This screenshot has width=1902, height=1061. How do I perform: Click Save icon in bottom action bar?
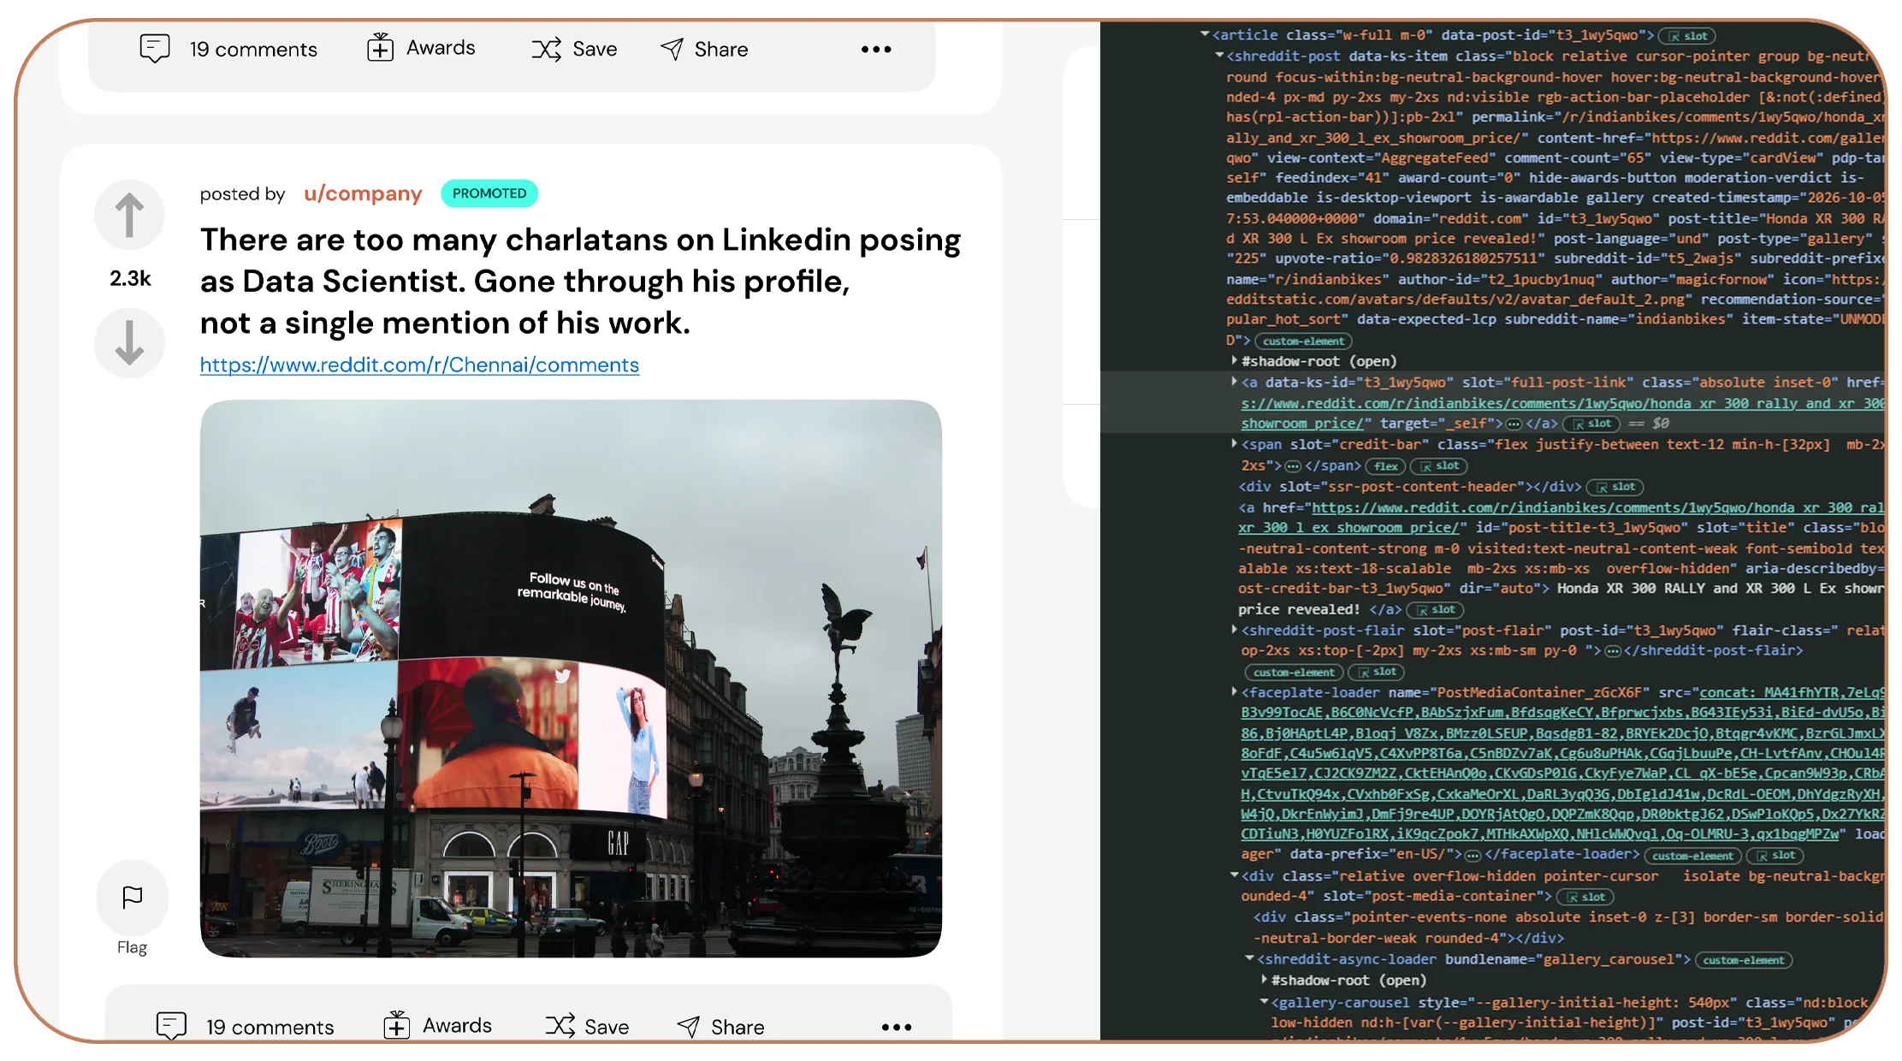[x=560, y=1026]
